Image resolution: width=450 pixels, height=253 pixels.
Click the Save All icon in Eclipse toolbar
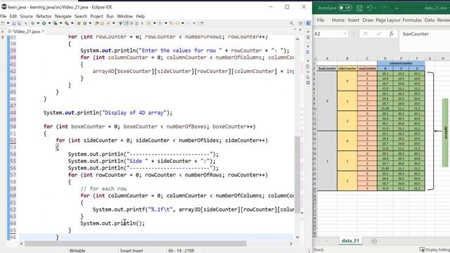click(x=19, y=23)
